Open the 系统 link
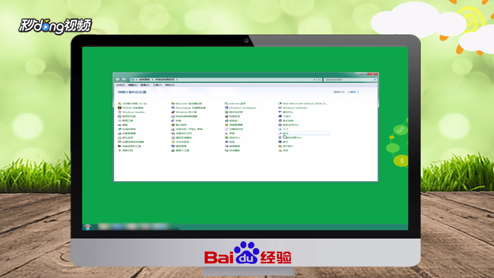The image size is (494, 278). [x=232, y=142]
